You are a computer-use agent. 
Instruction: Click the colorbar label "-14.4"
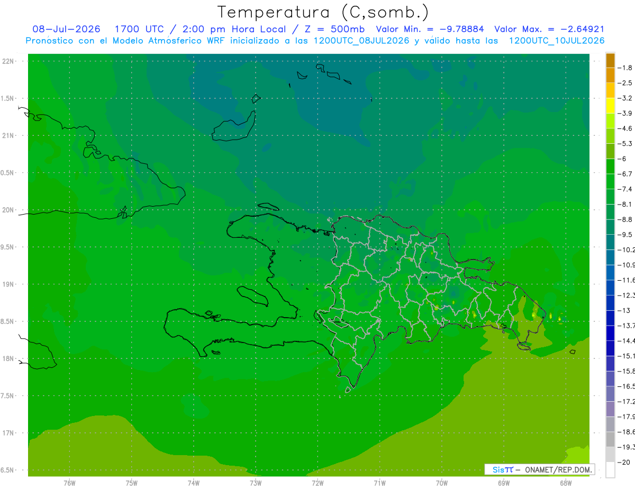(627, 340)
